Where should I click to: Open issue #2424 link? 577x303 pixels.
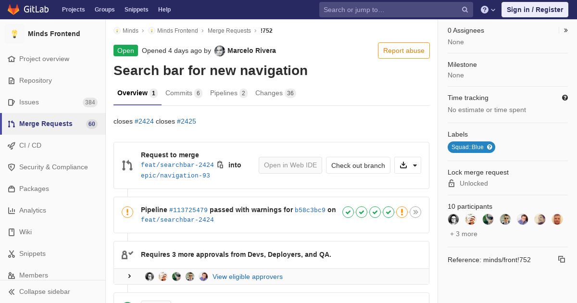tap(144, 121)
